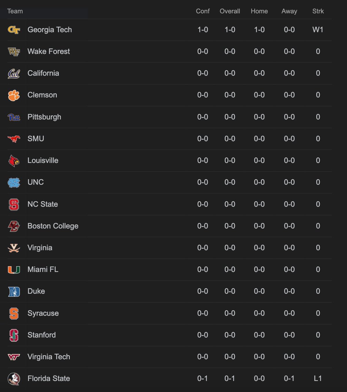
Task: Click the Home column header
Action: pyautogui.click(x=259, y=11)
